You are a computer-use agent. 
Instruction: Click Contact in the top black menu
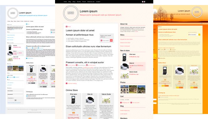point(98,2)
